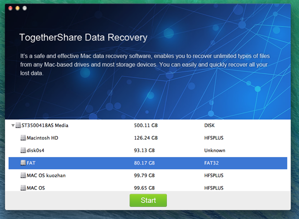Viewport: 299px width, 219px height.
Task: Select the 99.65 GB volume's name label
Action: (x=36, y=188)
